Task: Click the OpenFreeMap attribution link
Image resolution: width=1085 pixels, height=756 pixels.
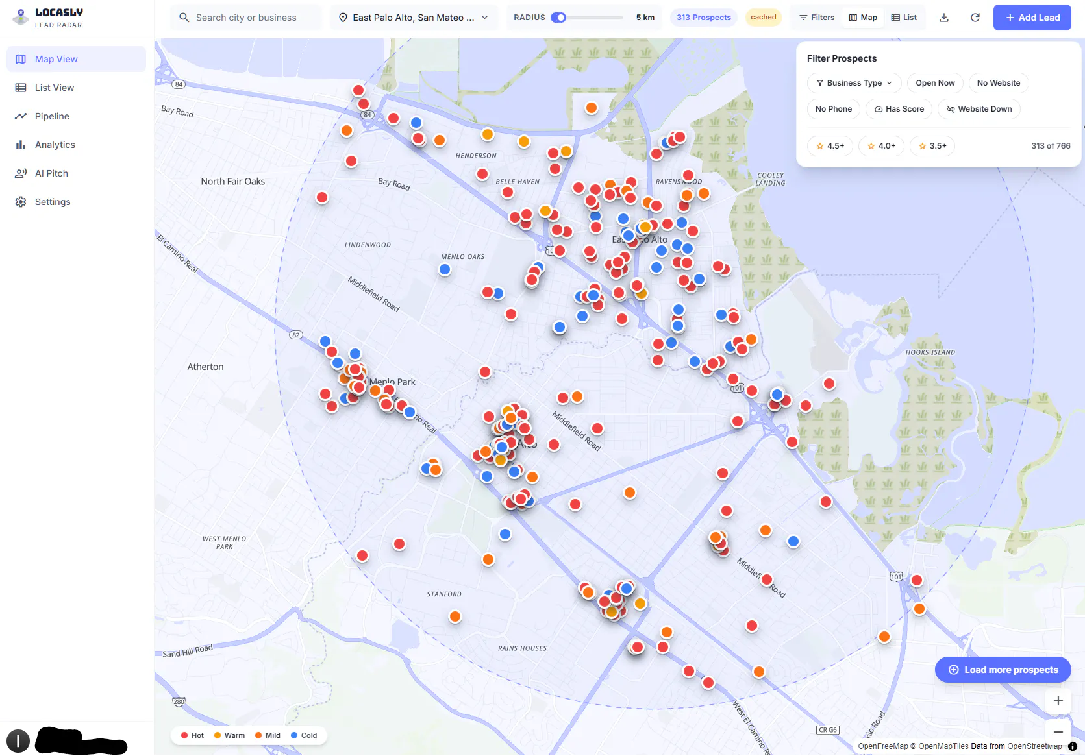Action: (883, 746)
